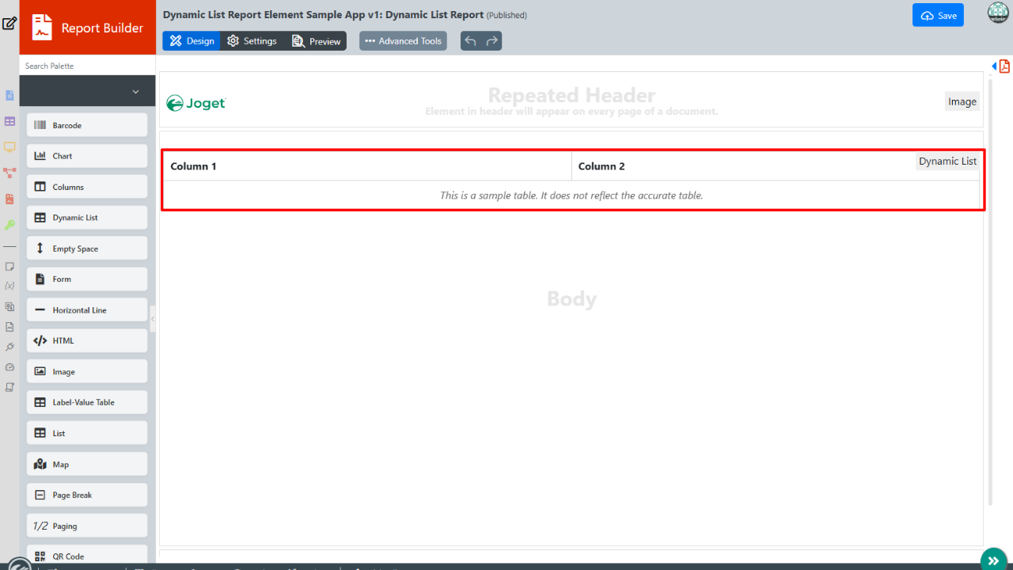1013x570 pixels.
Task: Select the Map palette element
Action: coord(87,464)
